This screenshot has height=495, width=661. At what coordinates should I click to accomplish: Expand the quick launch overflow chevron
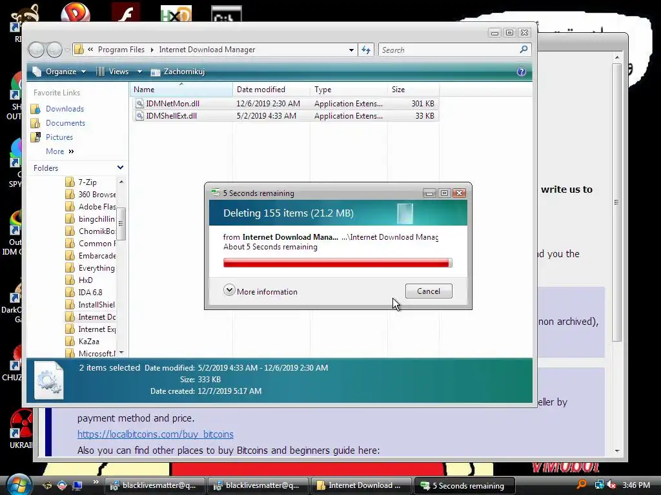pyautogui.click(x=96, y=482)
